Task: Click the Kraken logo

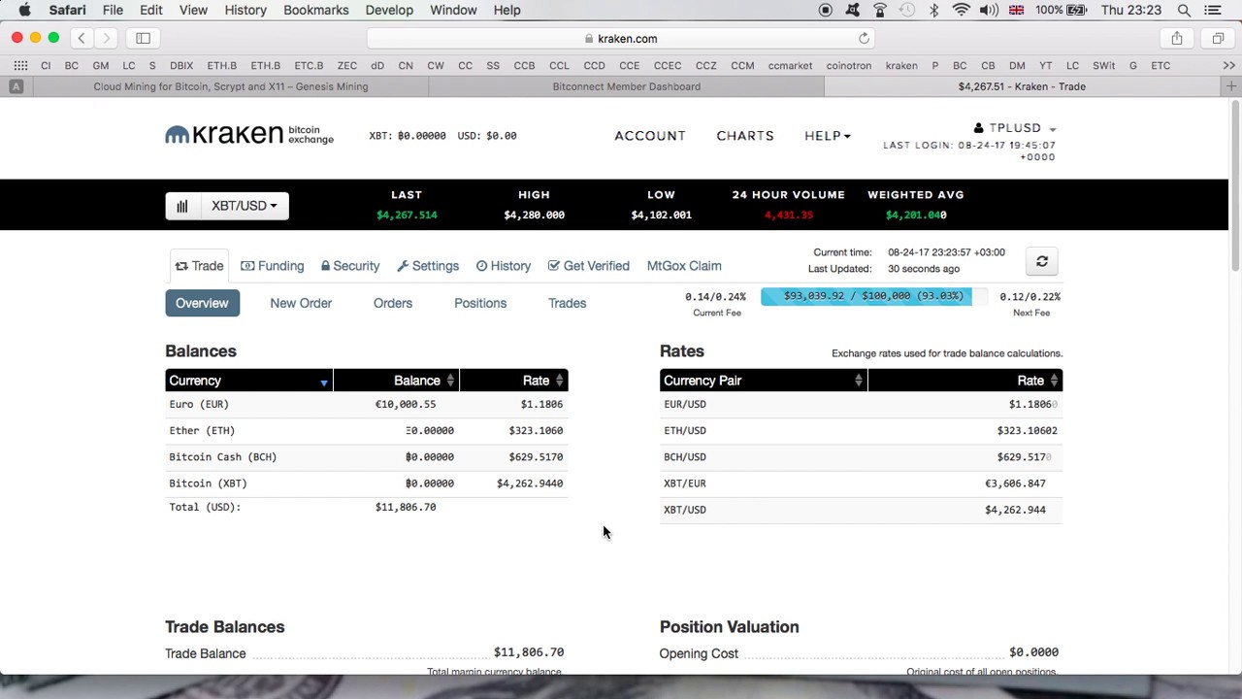Action: point(249,134)
